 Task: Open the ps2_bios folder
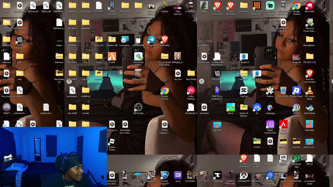coord(296,143)
